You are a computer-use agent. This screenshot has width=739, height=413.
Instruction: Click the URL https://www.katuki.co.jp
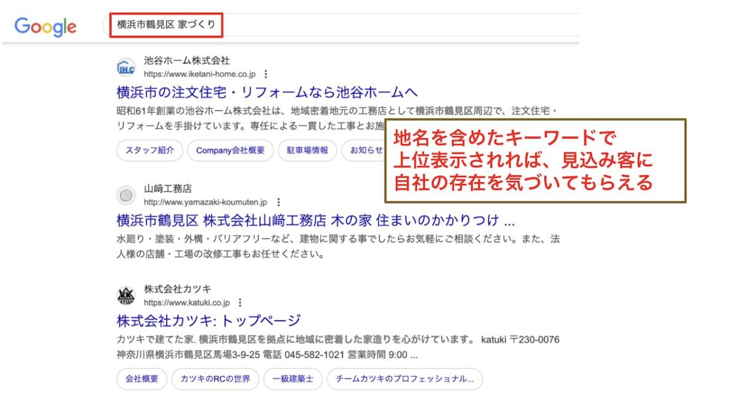coord(187,303)
